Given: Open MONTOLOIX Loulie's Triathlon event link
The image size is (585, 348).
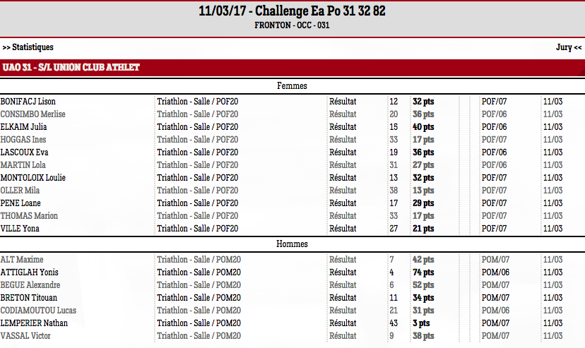Looking at the screenshot, I should point(198,178).
